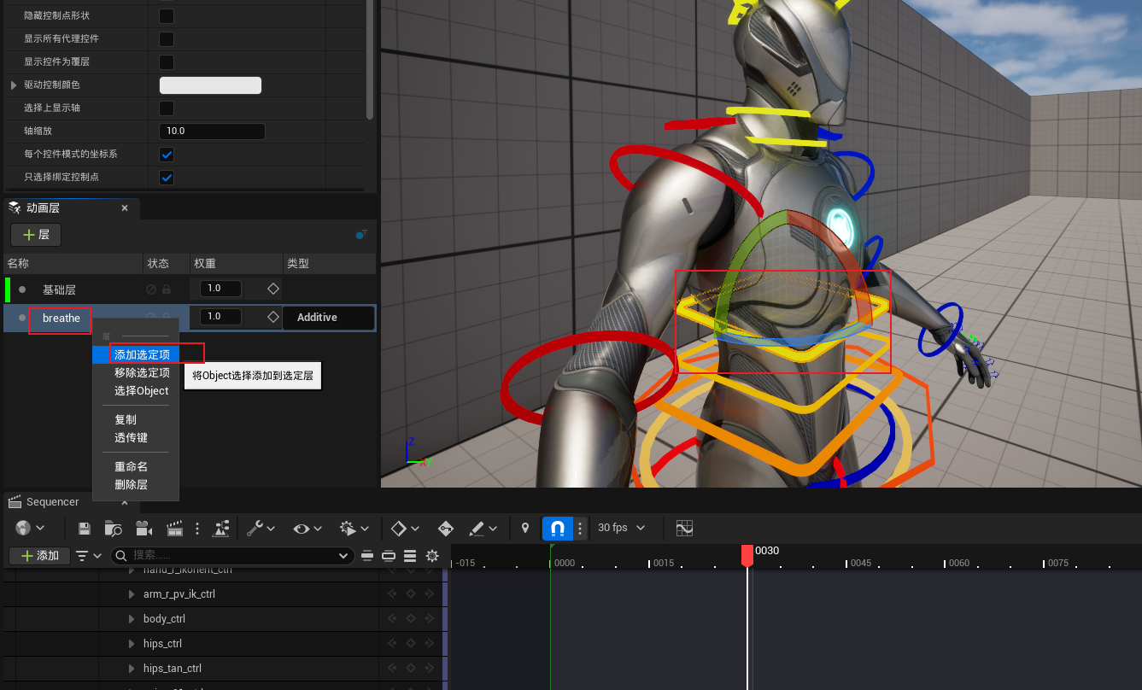This screenshot has width=1142, height=690.
Task: Add weight keyframe on breathe layer
Action: pyautogui.click(x=273, y=317)
